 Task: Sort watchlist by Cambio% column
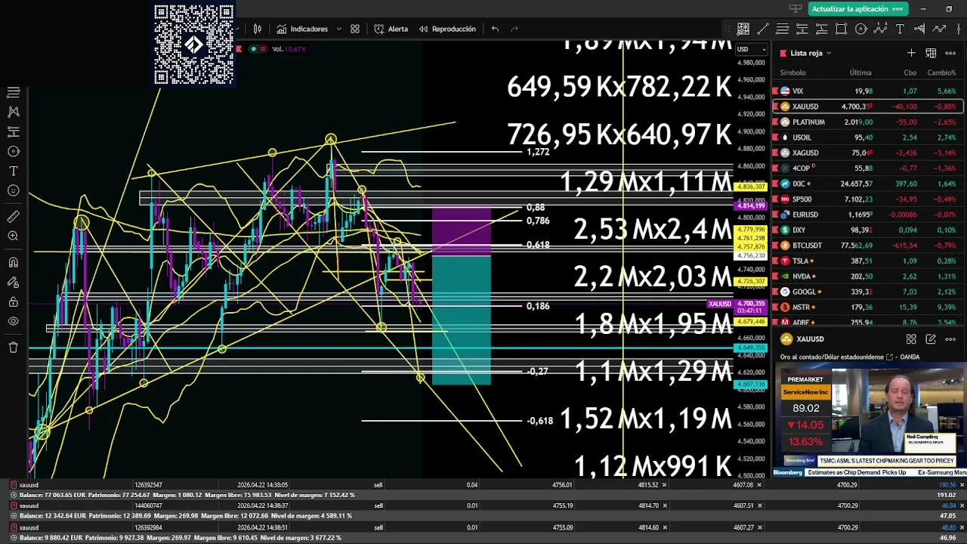click(941, 73)
